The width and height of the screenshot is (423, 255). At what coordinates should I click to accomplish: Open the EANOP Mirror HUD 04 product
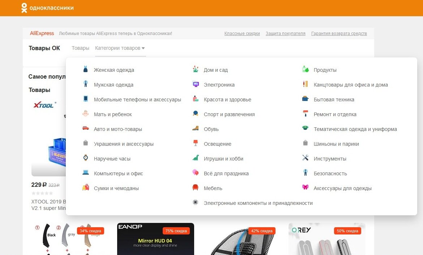click(156, 239)
